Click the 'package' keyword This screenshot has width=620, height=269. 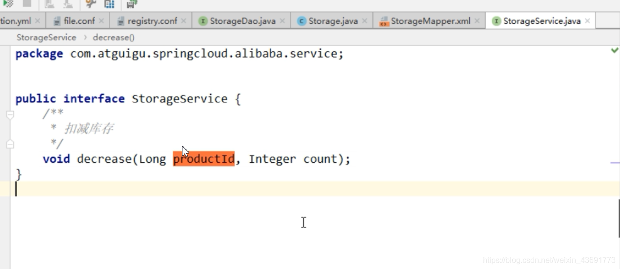pos(39,54)
